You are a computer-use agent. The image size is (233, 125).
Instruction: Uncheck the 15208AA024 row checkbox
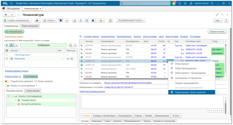(7, 59)
